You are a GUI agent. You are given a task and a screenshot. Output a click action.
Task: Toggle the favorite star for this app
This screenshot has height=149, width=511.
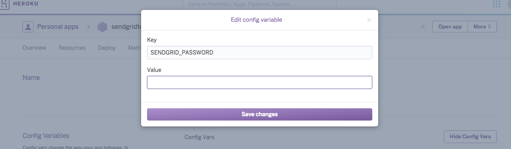coord(423,27)
